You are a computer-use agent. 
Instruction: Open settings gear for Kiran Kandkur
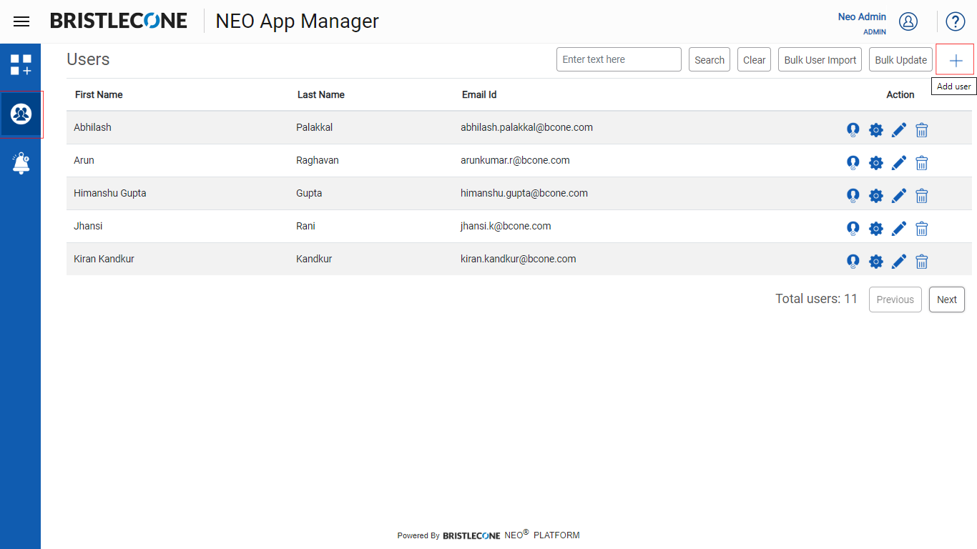[875, 261]
